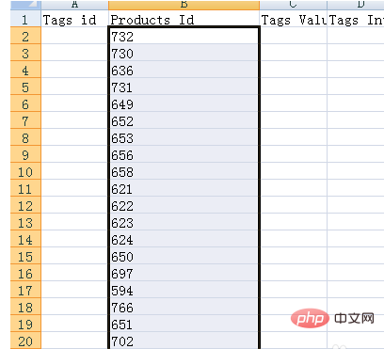
Task: Click empty cell C2 under Tags Valu
Action: (x=294, y=37)
